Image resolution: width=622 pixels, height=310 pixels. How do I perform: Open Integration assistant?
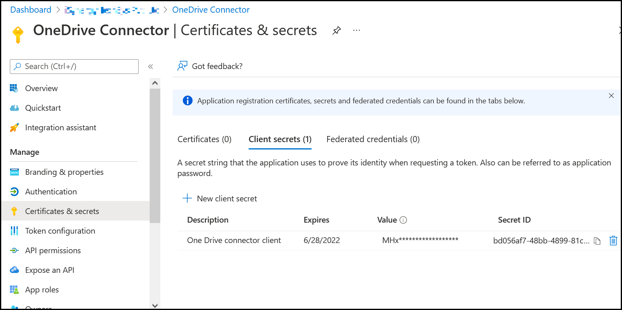pos(61,127)
